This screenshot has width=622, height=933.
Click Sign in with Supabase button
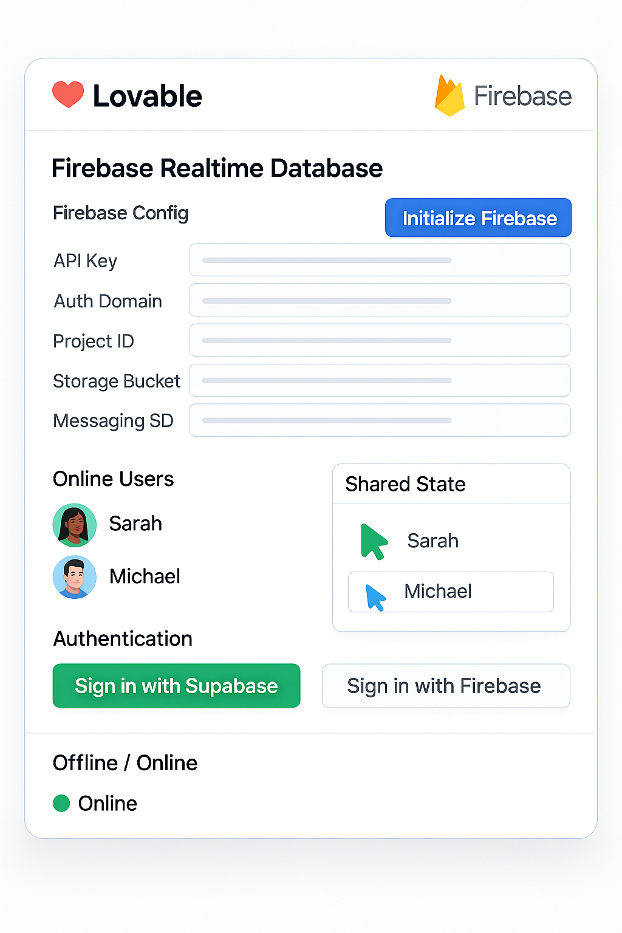coord(176,686)
